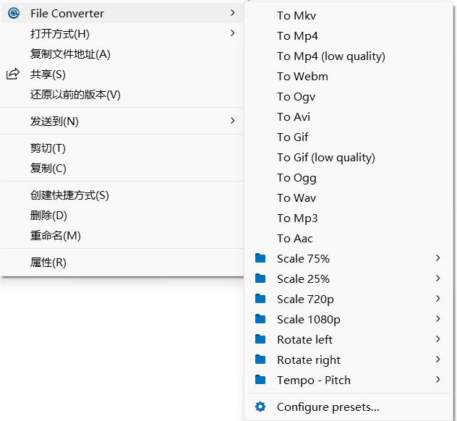Expand the Scale 1080p submenu arrow

pos(438,319)
